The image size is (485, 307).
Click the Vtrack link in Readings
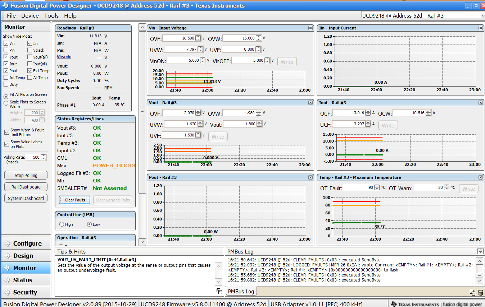[64, 57]
